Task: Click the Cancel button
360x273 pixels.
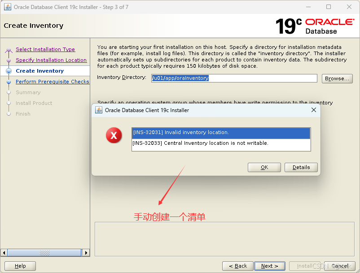Action: click(x=340, y=266)
